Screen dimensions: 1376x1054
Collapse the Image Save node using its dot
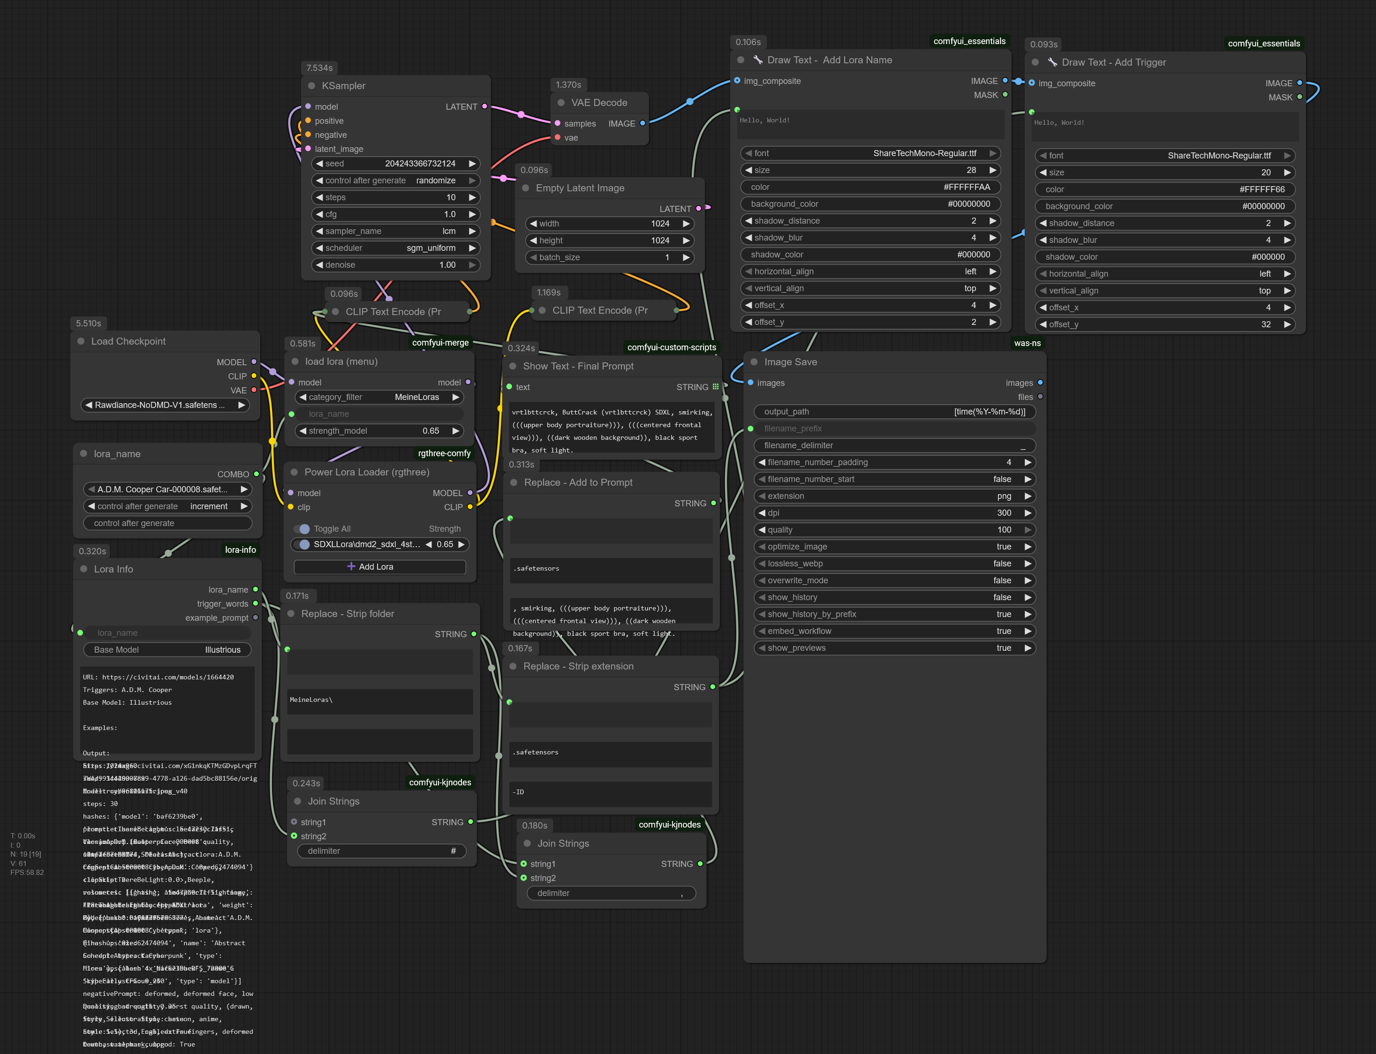point(754,362)
